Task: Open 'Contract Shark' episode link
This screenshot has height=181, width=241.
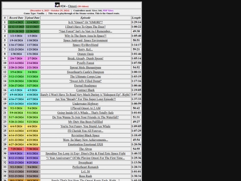Action: [85, 90]
